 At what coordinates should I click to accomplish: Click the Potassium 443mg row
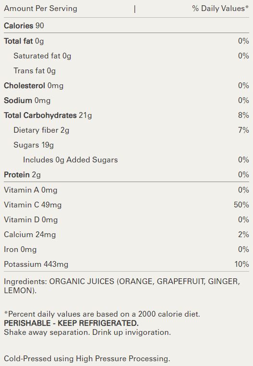coord(126,264)
